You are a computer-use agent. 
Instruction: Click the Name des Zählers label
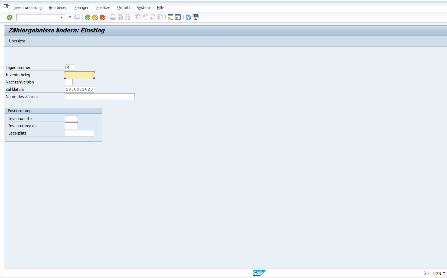pyautogui.click(x=22, y=97)
